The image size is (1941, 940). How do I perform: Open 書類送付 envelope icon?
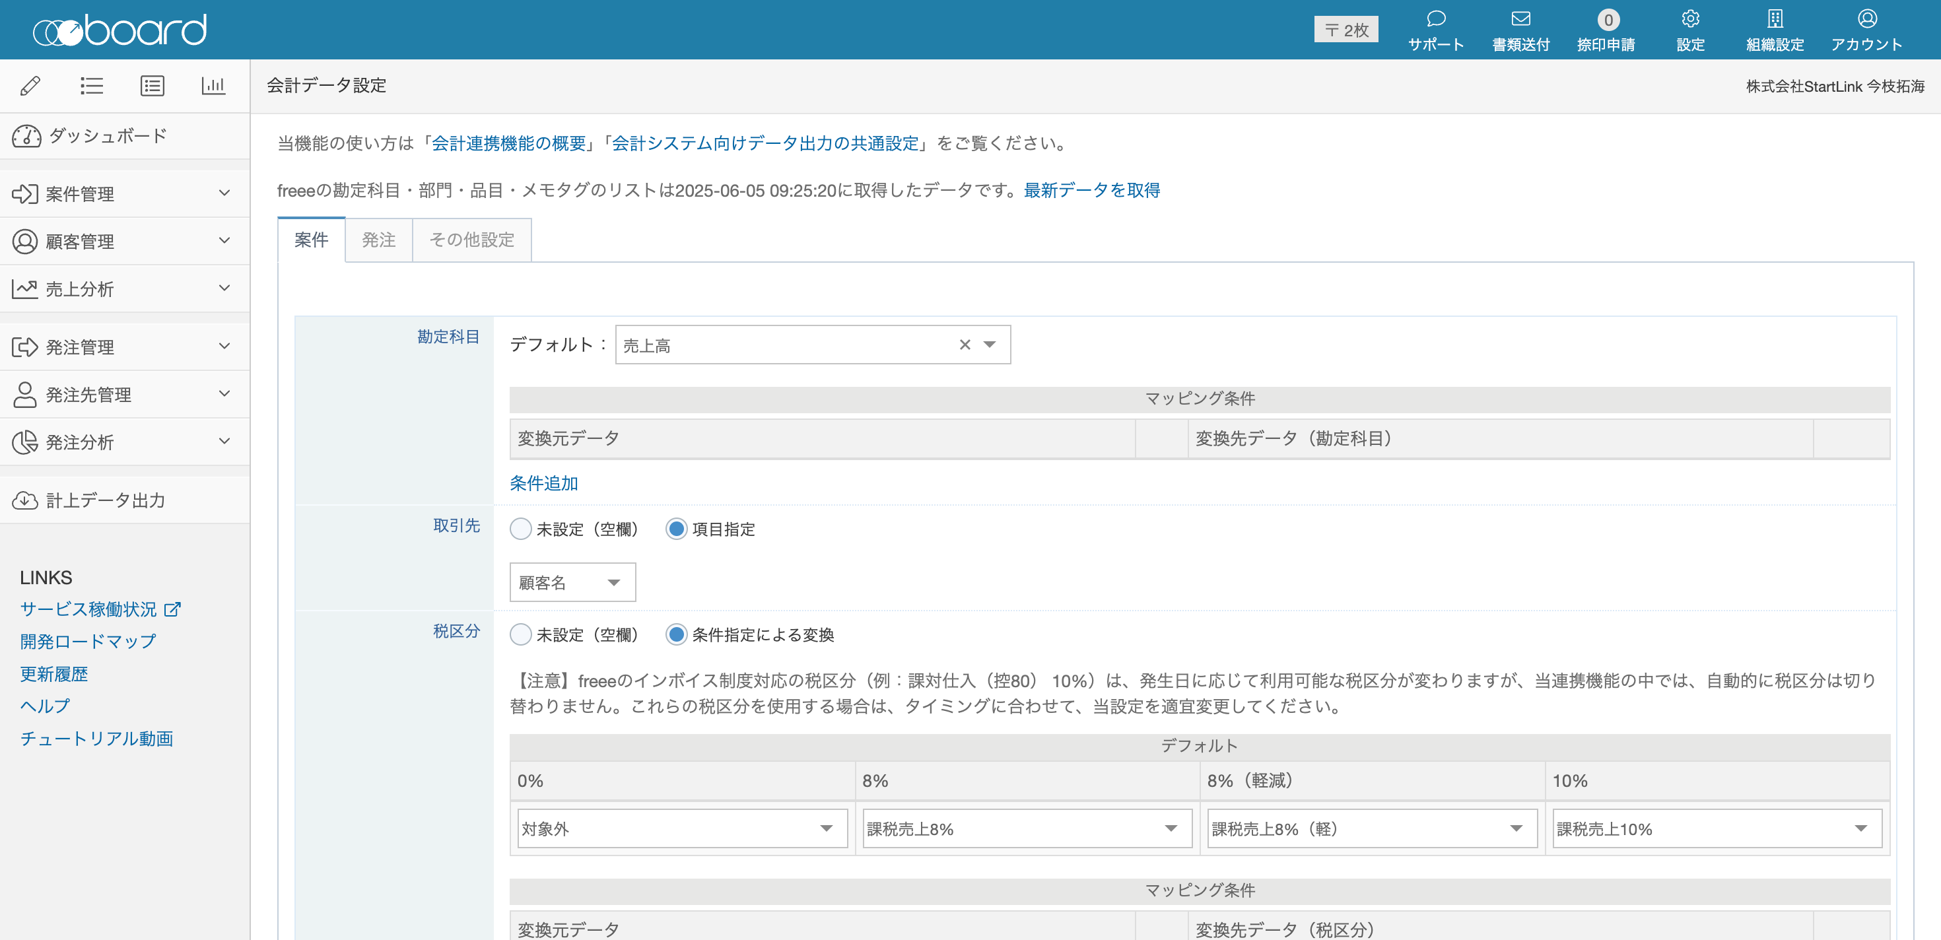pos(1520,20)
